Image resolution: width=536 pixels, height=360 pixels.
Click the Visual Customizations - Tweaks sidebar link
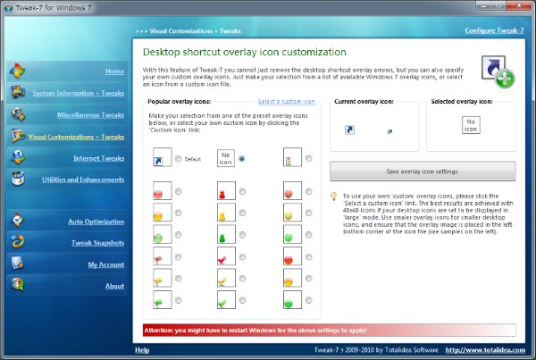(x=76, y=137)
